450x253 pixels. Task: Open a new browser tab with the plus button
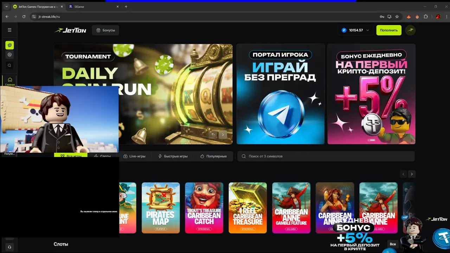126,7
